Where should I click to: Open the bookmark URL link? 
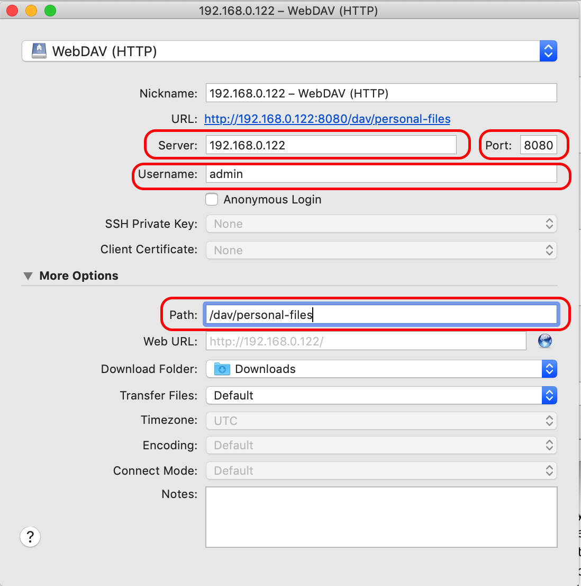tap(327, 119)
